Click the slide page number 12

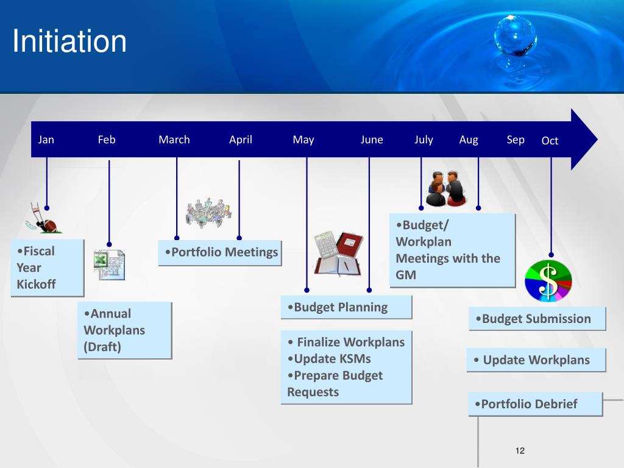point(520,450)
